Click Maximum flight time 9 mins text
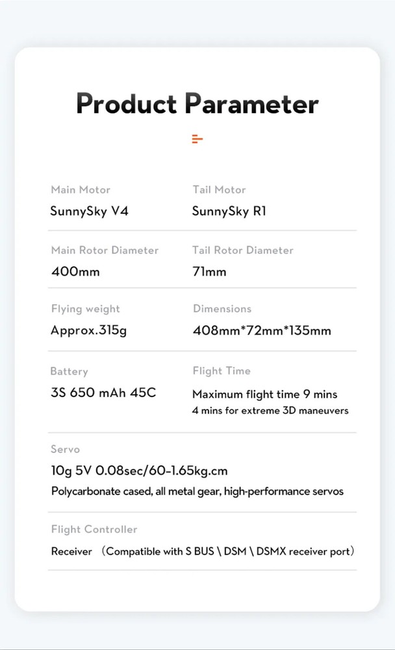395x650 pixels. click(264, 395)
